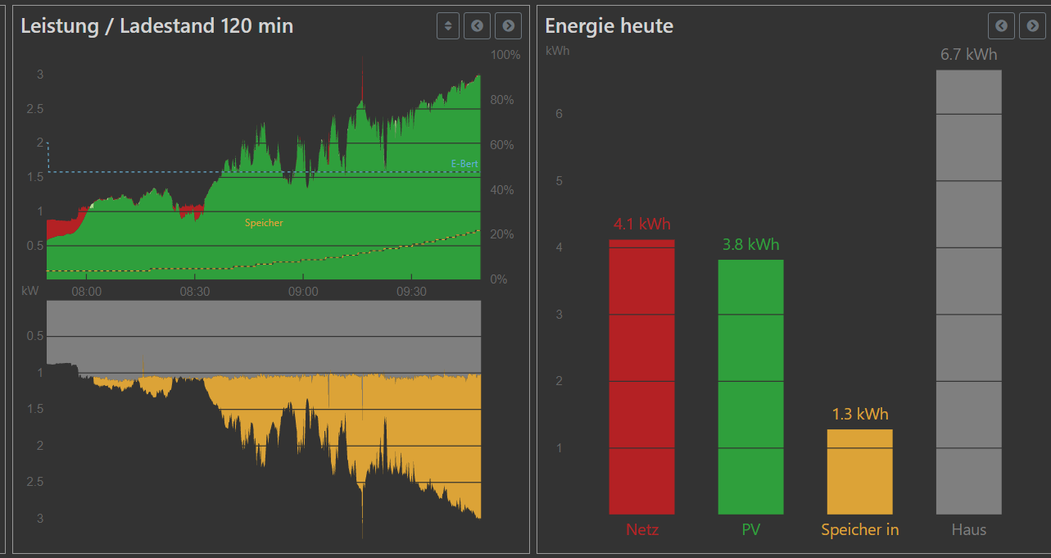Click the 40% axis label

[x=502, y=190]
